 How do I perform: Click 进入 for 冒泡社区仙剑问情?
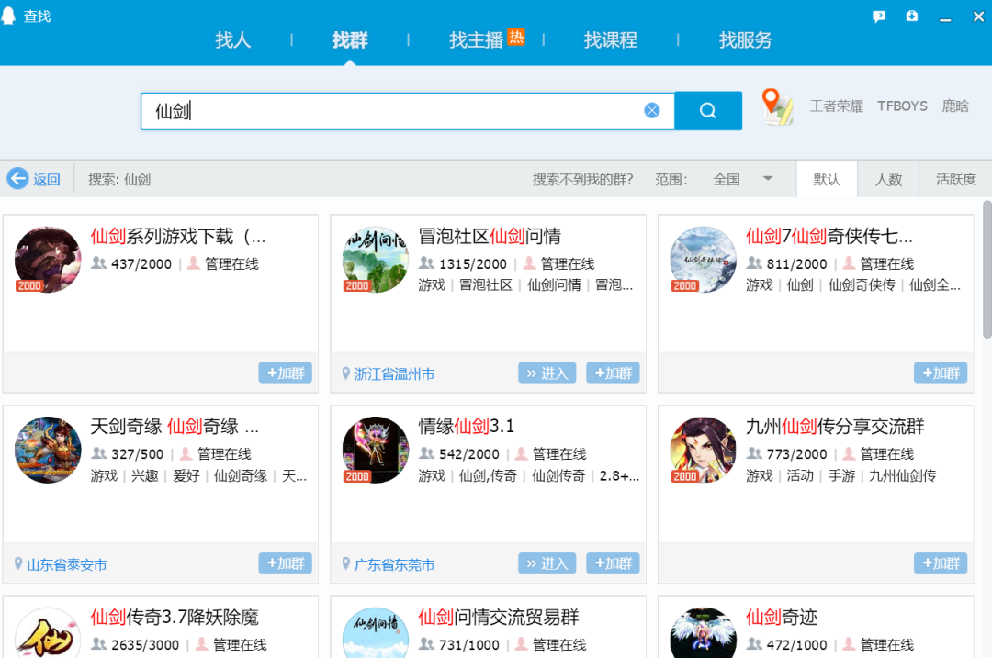[547, 373]
